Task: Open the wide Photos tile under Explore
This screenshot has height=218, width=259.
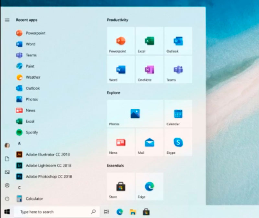Action: pyautogui.click(x=135, y=114)
